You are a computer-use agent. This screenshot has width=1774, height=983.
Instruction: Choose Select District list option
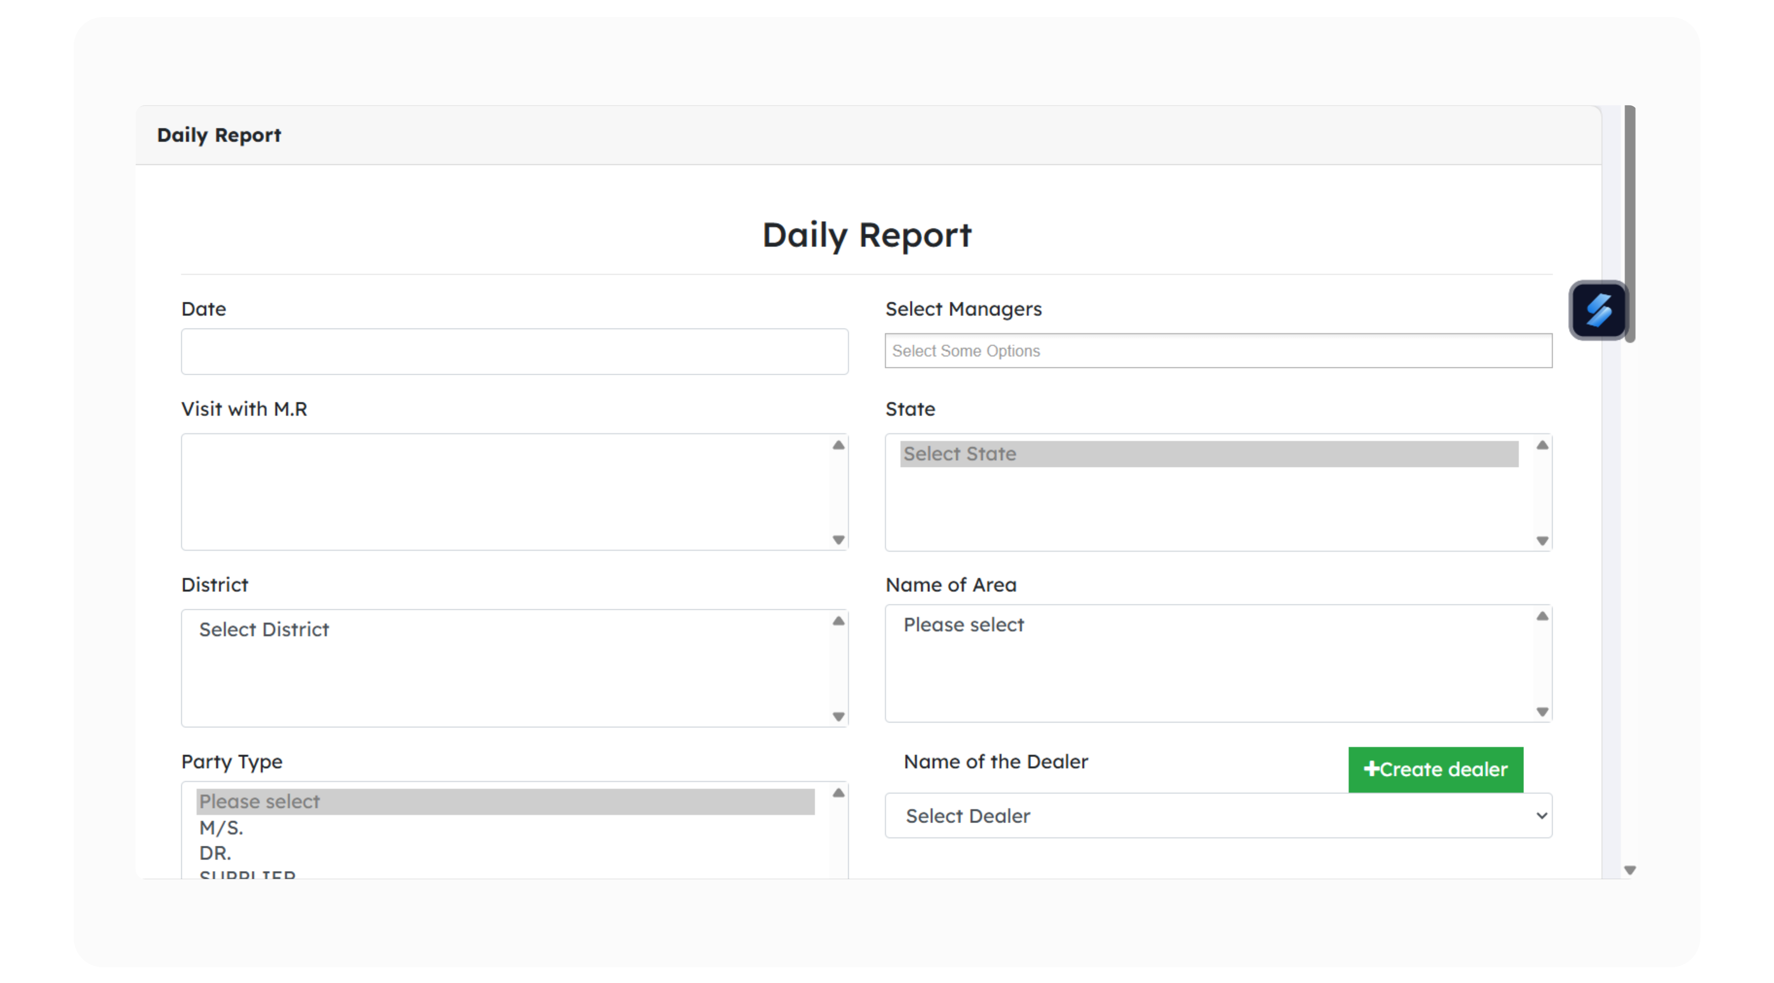pos(264,629)
